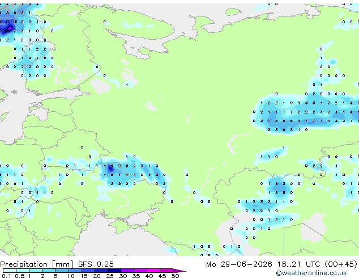Click the 'Mo 29-06-2026' date text
The width and height of the screenshot is (359, 278).
pos(239,264)
